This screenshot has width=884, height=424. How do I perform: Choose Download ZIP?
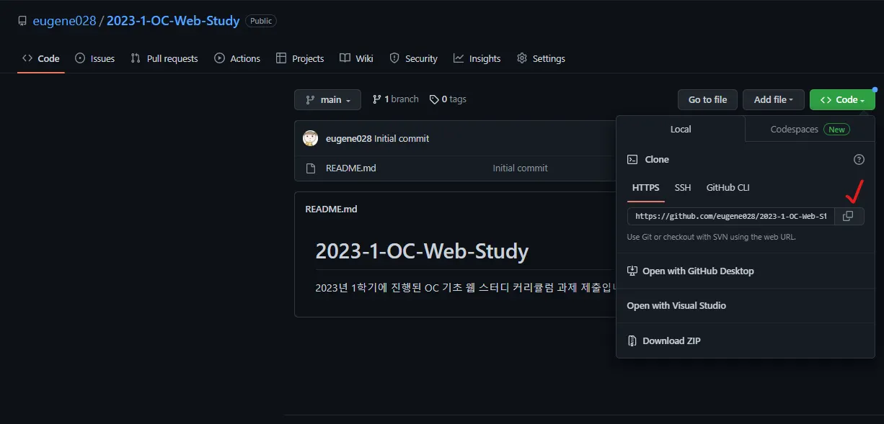pyautogui.click(x=746, y=340)
